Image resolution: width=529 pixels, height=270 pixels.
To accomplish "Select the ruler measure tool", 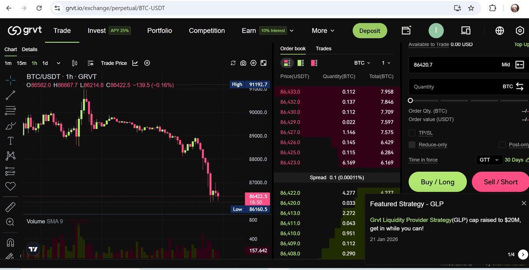I will 10,207.
